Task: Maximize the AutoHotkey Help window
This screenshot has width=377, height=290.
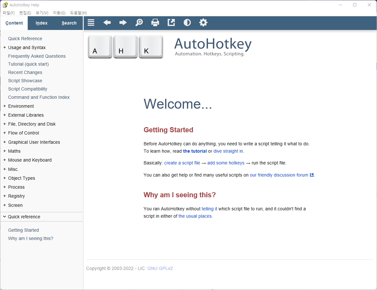Action: pos(355,5)
